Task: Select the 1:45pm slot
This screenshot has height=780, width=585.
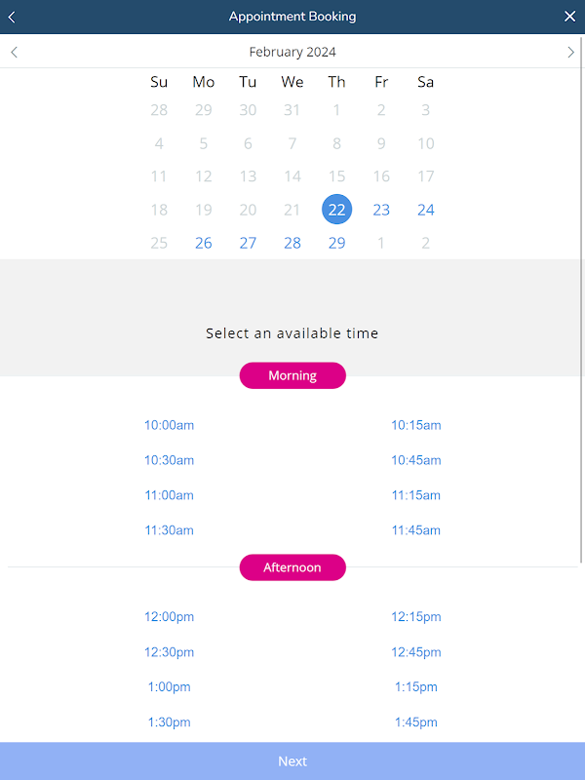Action: coord(416,722)
